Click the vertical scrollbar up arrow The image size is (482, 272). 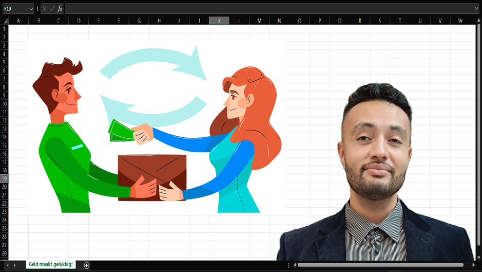point(479,21)
